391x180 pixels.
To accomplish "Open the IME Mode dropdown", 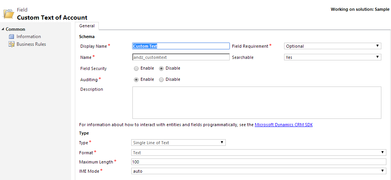I will click(x=259, y=171).
